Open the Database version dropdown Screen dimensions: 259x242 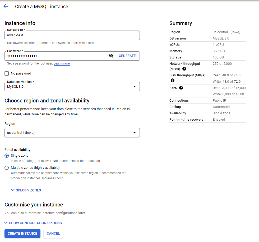point(72,87)
